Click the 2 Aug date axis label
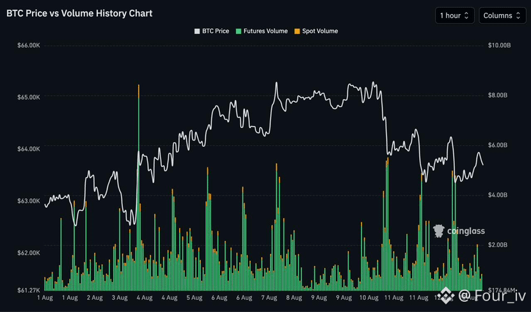The width and height of the screenshot is (531, 312). click(95, 298)
